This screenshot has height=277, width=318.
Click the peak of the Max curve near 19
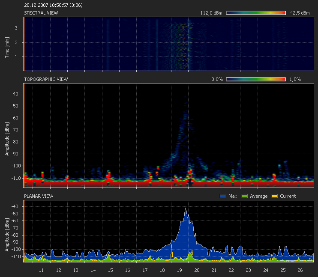pyautogui.click(x=185, y=208)
